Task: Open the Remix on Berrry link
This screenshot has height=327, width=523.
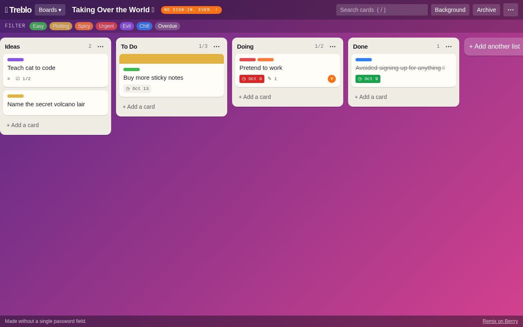Action: coord(500,321)
